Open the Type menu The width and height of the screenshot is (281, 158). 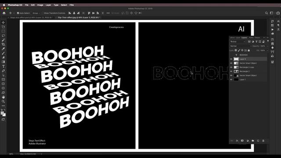[56, 5]
